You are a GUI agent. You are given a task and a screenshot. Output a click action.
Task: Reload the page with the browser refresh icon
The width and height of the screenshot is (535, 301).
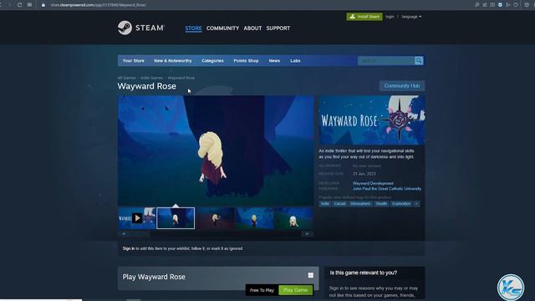[x=20, y=5]
